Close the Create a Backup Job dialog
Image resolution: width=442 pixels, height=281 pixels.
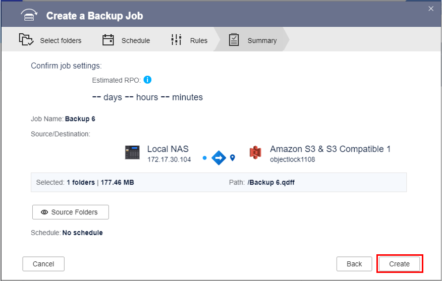431,9
